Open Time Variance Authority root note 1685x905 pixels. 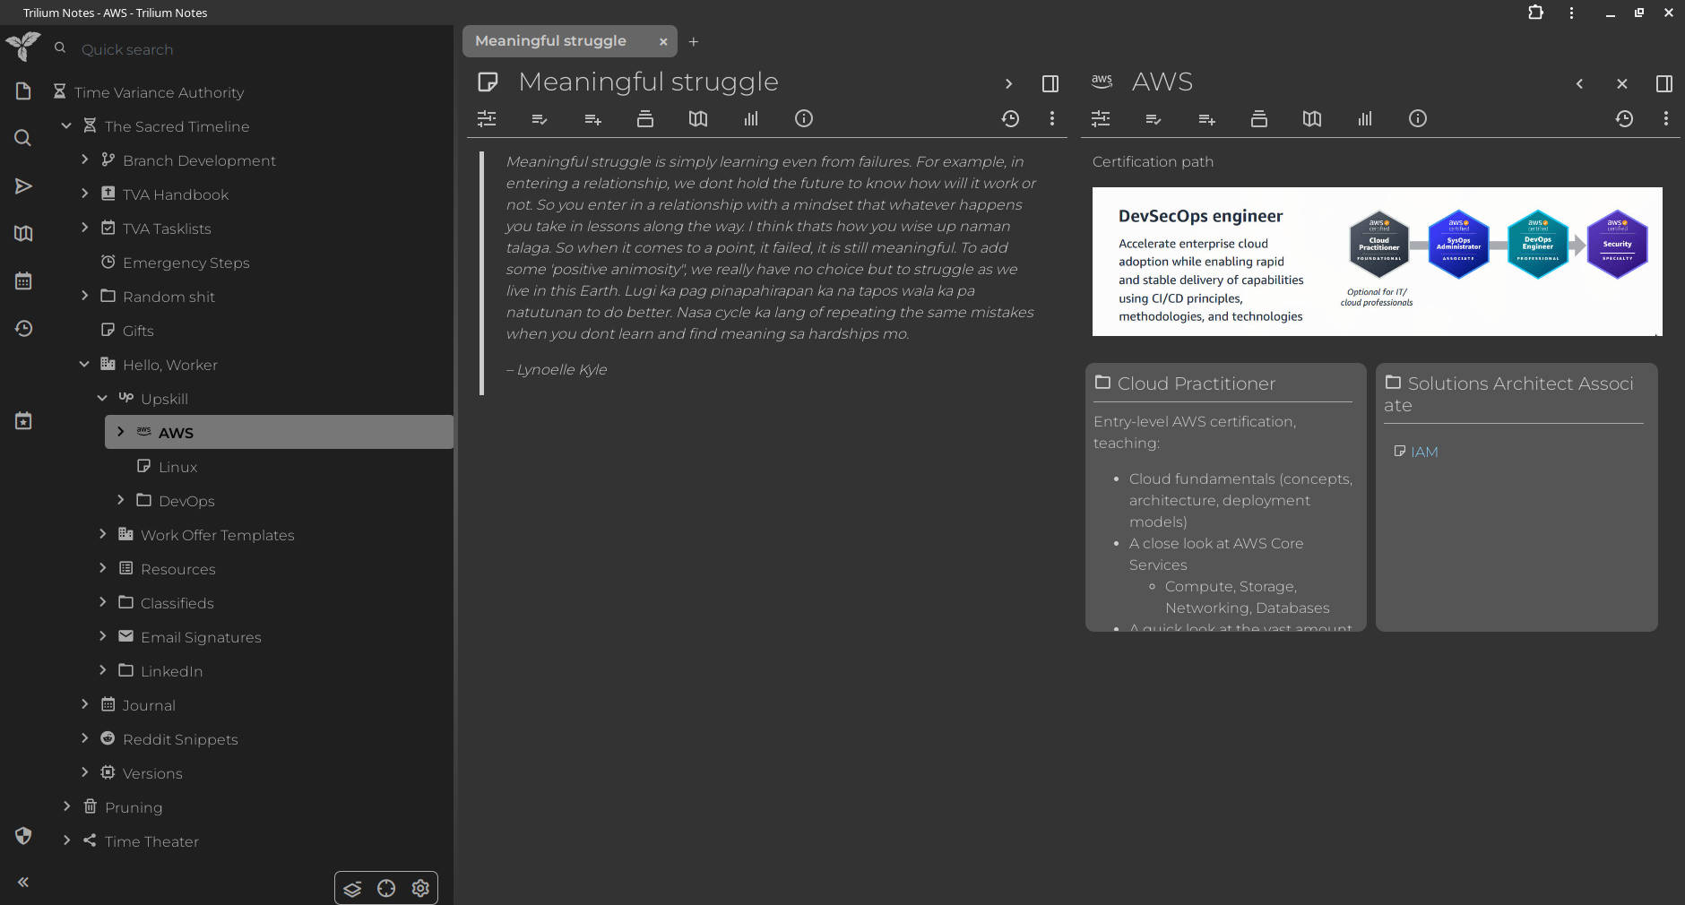point(159,92)
